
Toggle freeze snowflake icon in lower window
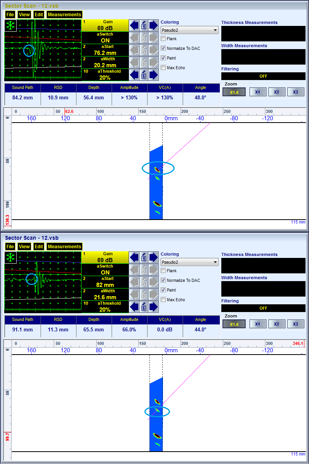click(10, 258)
